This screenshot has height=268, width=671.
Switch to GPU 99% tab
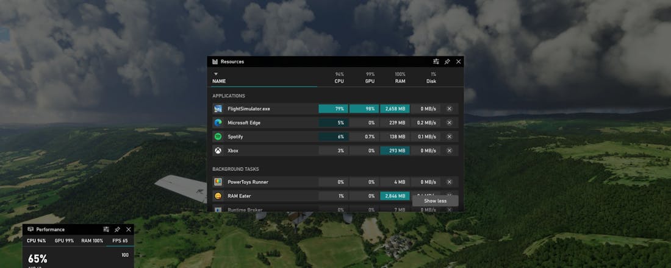[x=64, y=241]
